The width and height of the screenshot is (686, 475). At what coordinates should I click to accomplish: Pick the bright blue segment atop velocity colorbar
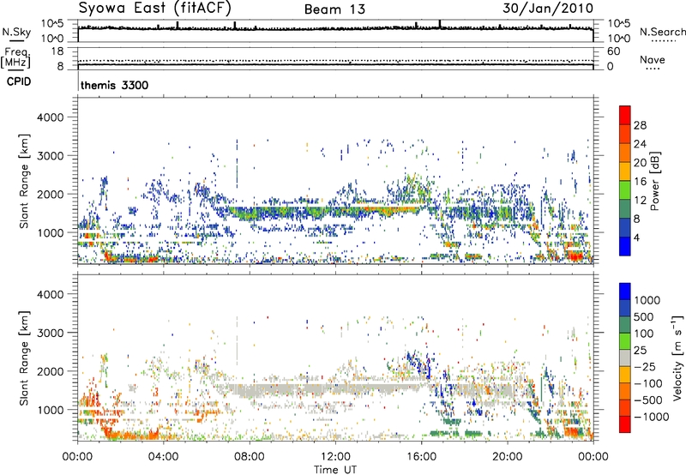coord(625,292)
